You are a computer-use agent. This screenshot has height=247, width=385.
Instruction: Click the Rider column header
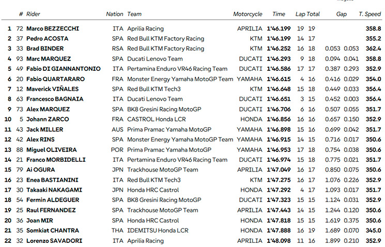33,14
